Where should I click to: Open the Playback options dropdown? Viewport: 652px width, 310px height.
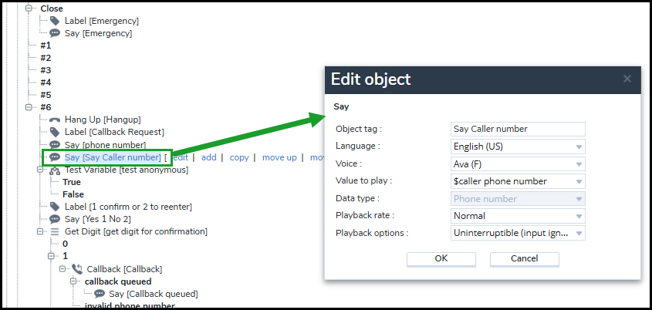click(518, 233)
